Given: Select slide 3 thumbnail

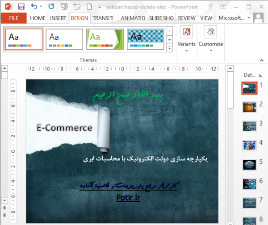Looking at the screenshot, I should coord(249,126).
